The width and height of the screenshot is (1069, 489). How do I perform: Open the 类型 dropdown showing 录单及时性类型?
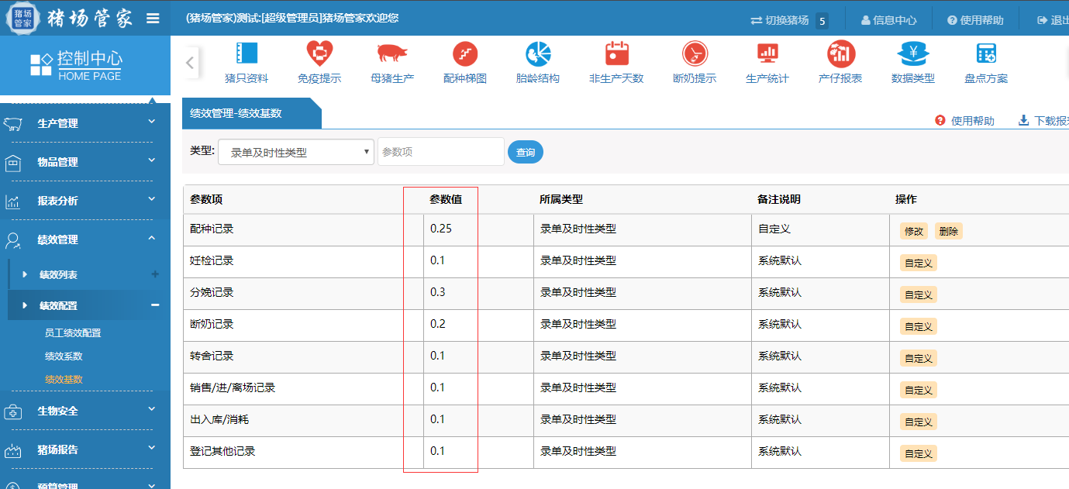(296, 153)
